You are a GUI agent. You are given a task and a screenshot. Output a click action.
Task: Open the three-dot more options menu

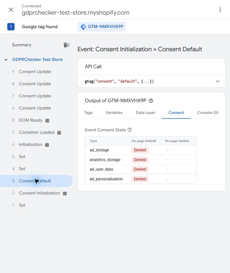[x=220, y=10]
